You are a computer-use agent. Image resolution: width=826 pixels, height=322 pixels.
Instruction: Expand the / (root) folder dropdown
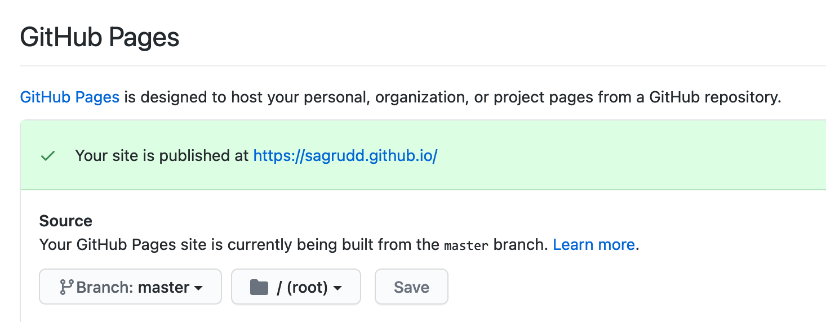coord(296,287)
